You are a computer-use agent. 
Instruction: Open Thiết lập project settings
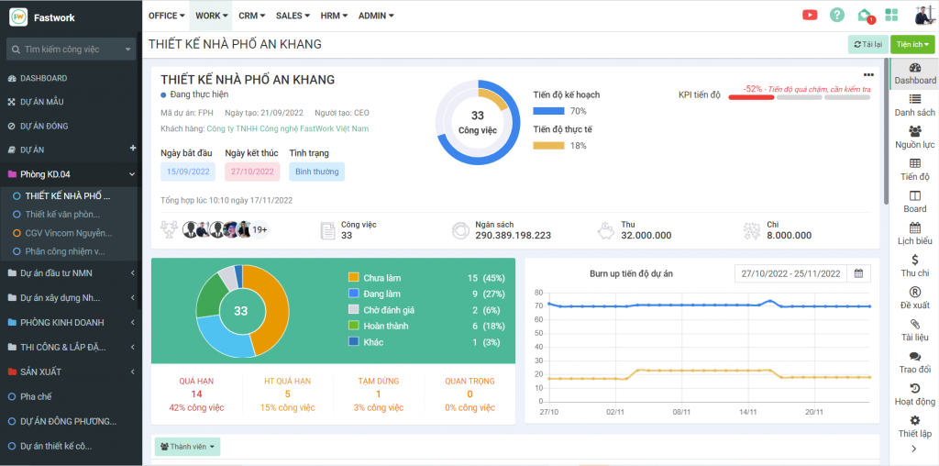tap(914, 426)
